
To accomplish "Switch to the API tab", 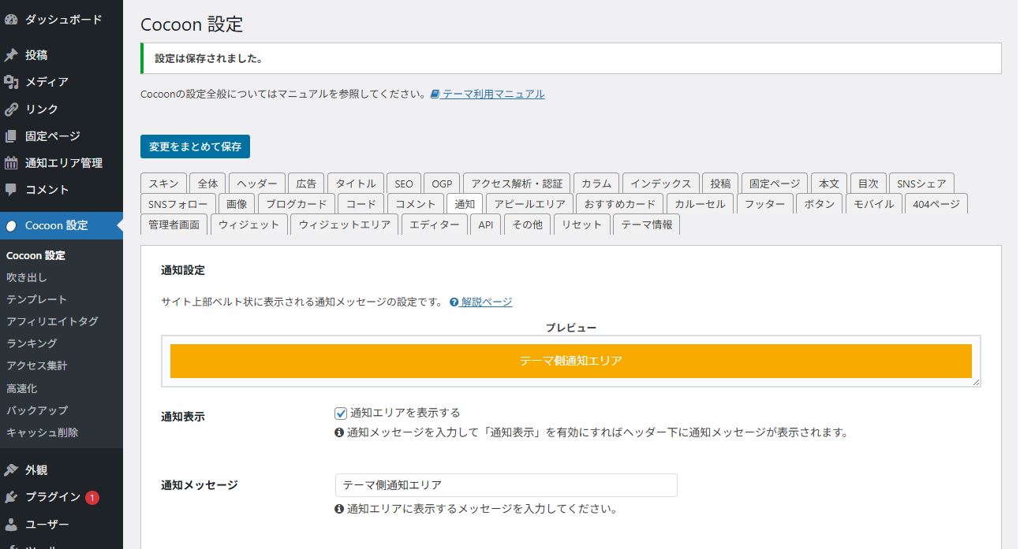I will (486, 224).
